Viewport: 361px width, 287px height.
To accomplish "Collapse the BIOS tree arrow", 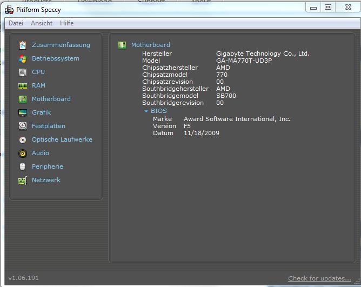I will pos(146,111).
